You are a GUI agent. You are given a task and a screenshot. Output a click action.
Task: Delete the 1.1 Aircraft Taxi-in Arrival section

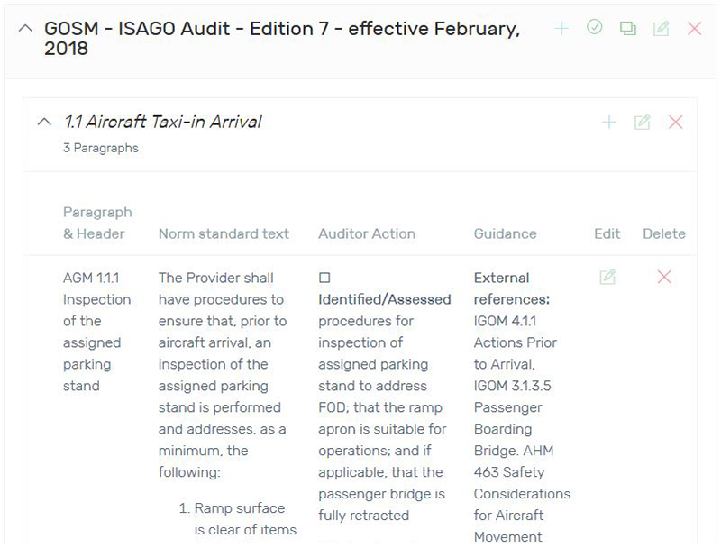[x=675, y=122]
